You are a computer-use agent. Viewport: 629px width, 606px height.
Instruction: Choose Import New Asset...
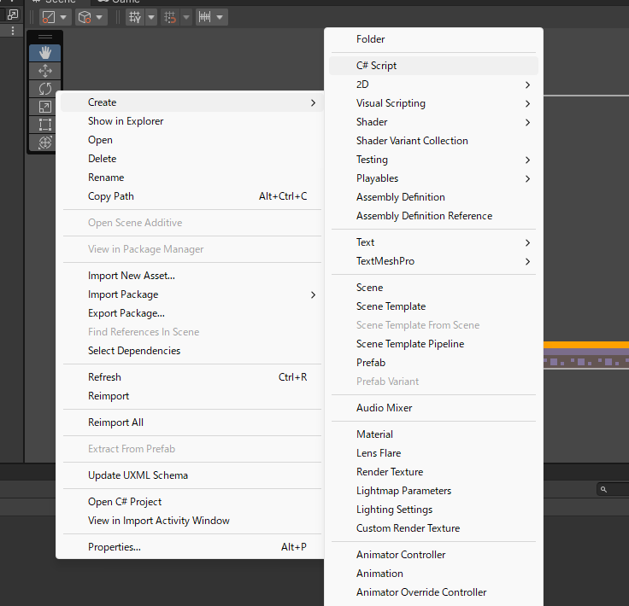191,276
